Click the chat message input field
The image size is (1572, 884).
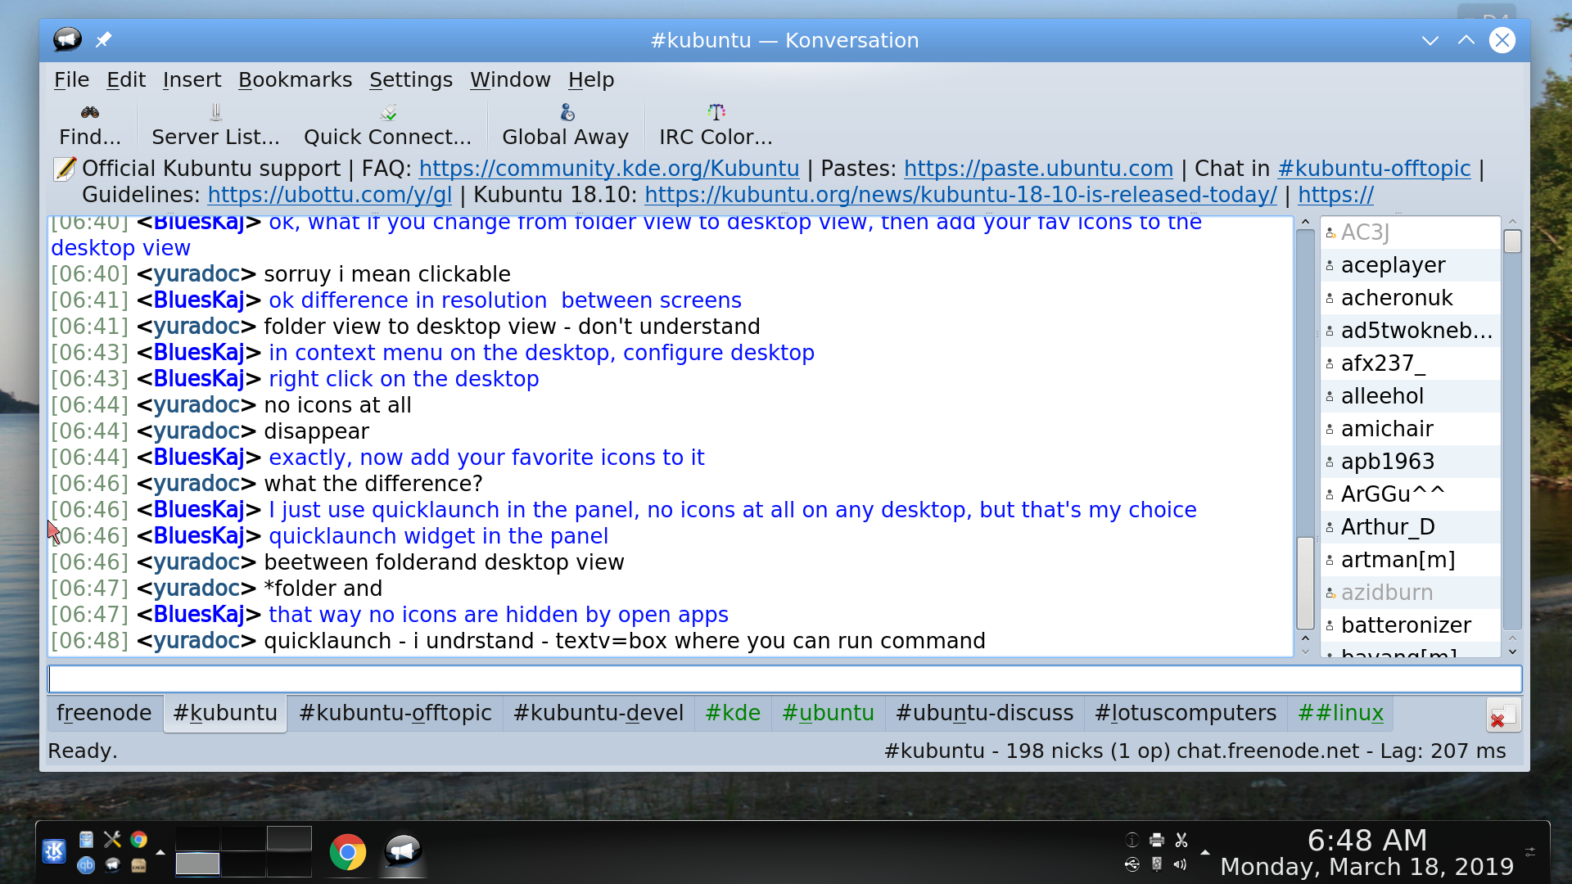(784, 679)
